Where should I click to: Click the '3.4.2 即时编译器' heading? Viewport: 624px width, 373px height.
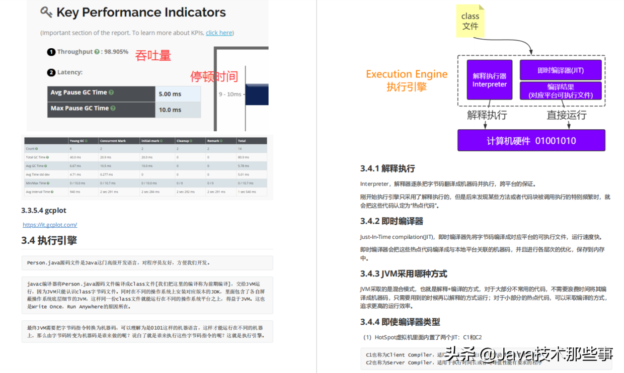click(x=392, y=221)
